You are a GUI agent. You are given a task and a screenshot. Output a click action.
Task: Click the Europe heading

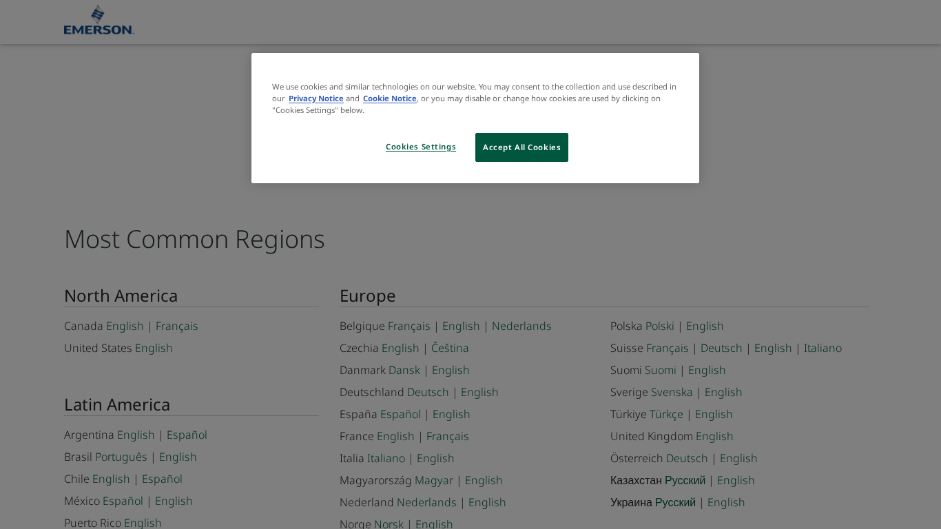click(368, 295)
